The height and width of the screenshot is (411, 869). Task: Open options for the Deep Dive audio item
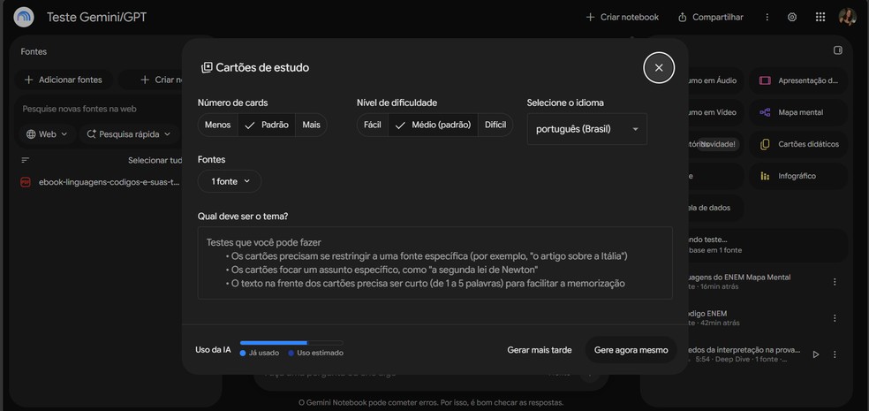coord(835,354)
